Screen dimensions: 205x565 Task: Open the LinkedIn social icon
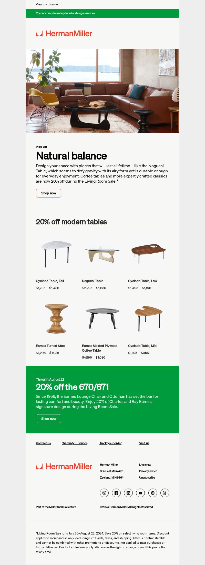pos(128,493)
